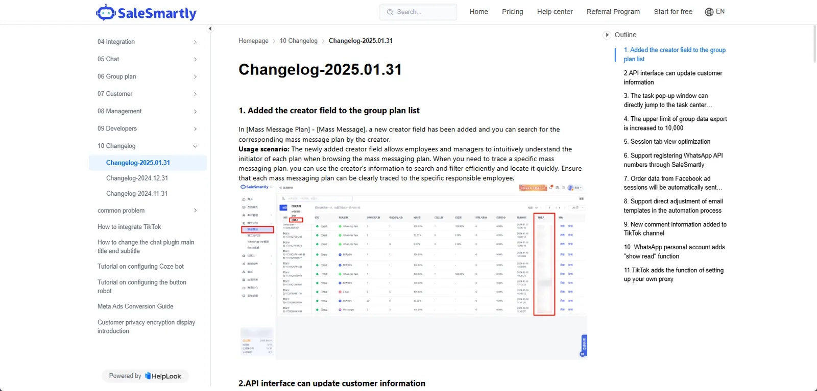Toggle the Outline panel arrow
817x391 pixels.
point(607,35)
